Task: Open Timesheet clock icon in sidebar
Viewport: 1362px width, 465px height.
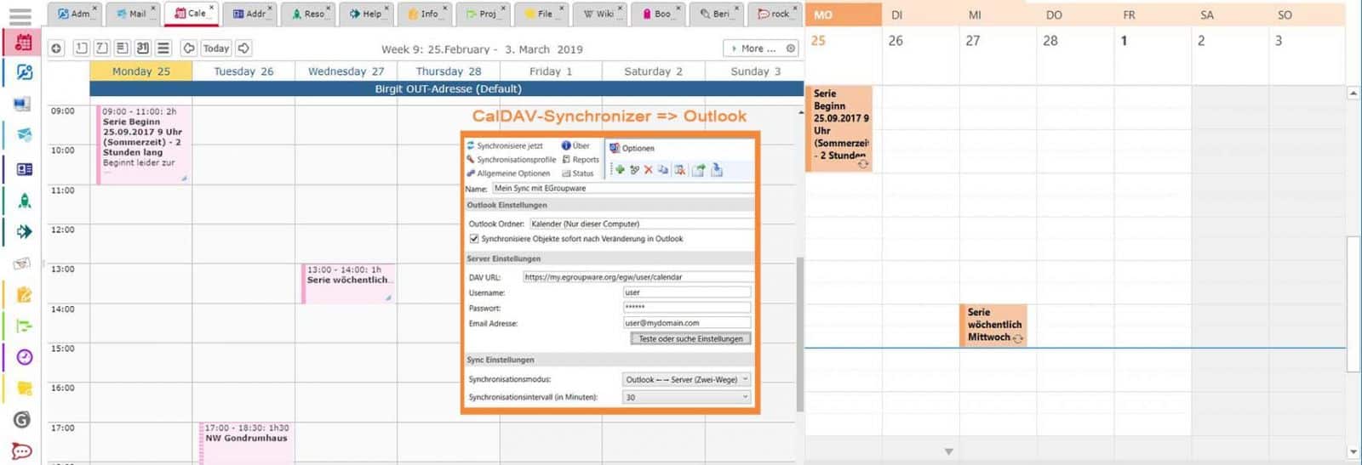Action: 24,357
